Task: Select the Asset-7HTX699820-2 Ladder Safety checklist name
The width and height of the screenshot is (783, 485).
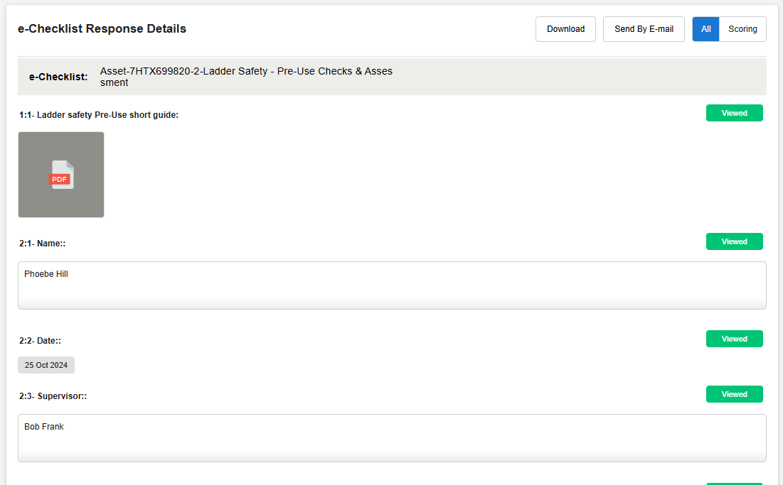Action: click(246, 77)
